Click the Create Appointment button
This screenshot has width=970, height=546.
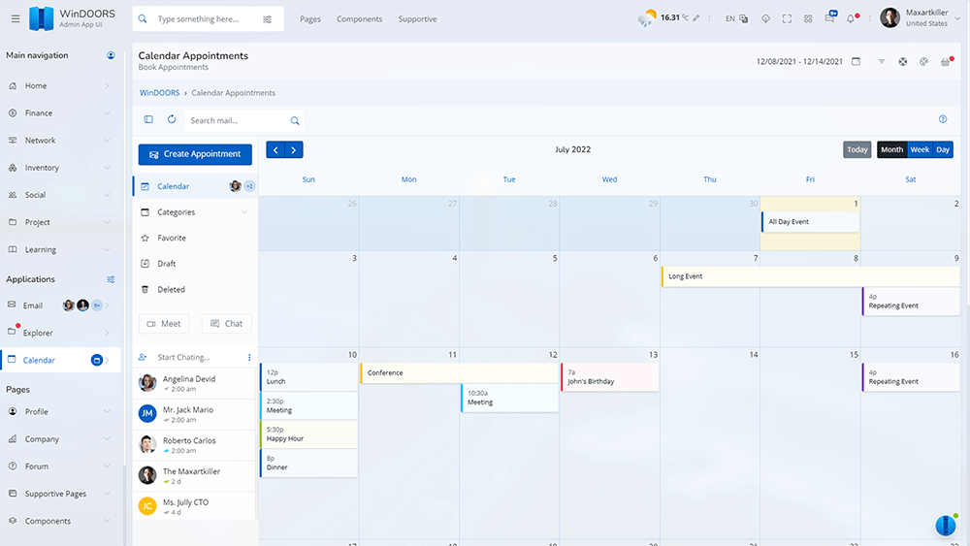(x=195, y=154)
